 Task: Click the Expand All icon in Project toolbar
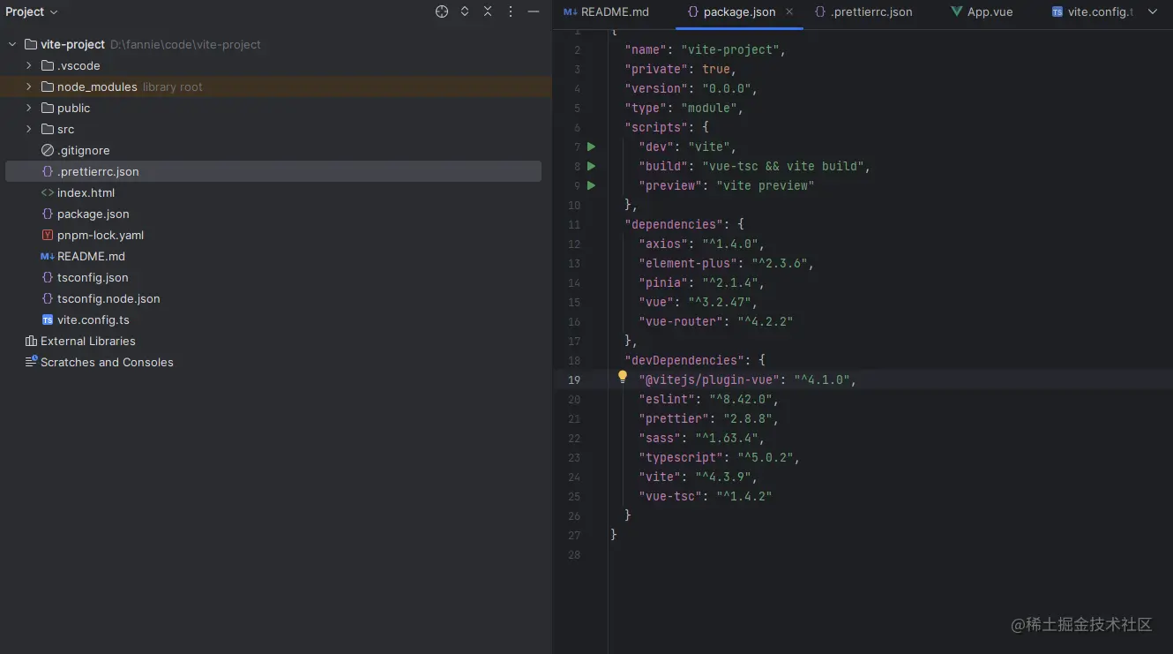click(465, 11)
